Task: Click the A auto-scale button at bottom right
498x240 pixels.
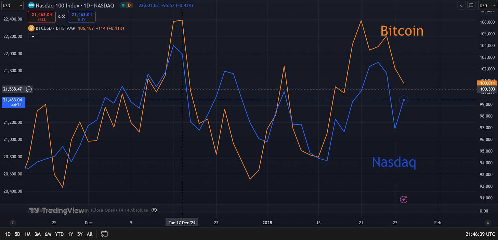Action: pos(488,223)
